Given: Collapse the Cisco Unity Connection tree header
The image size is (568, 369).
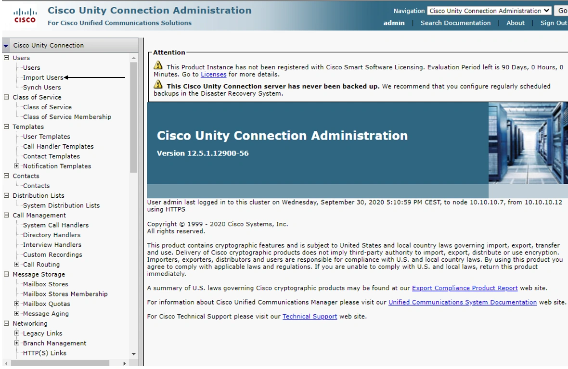Looking at the screenshot, I should coord(6,46).
